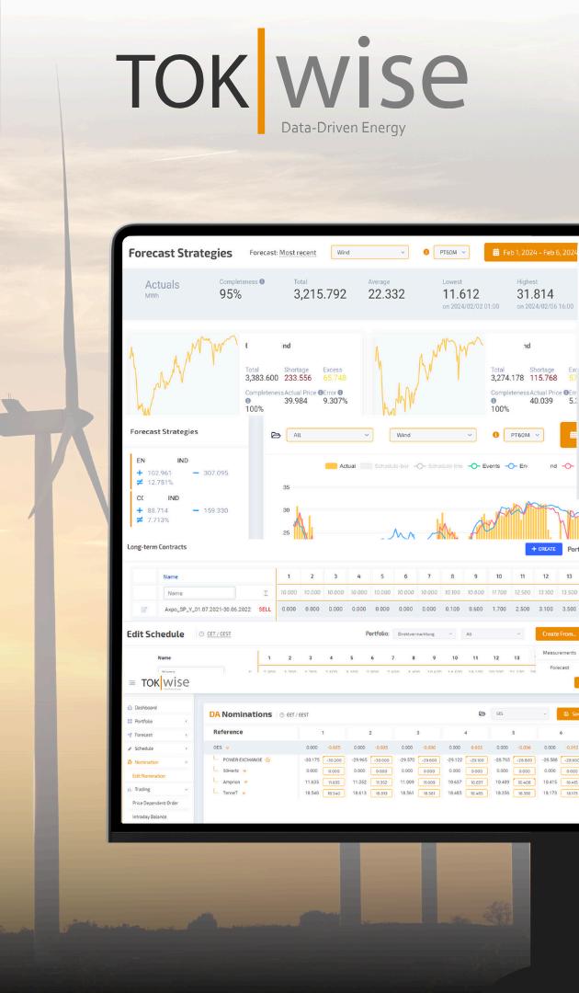Image resolution: width=579 pixels, height=993 pixels.
Task: Select the Axpo_SP_Y_01.07.2021-30.06.2022 contract name
Action: click(x=208, y=610)
